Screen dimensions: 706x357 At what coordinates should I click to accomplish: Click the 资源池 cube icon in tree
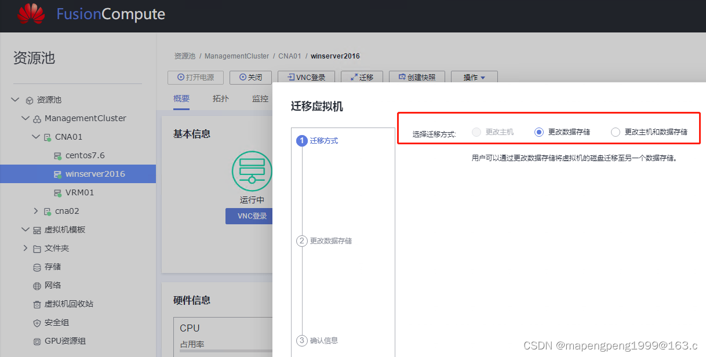coord(30,100)
